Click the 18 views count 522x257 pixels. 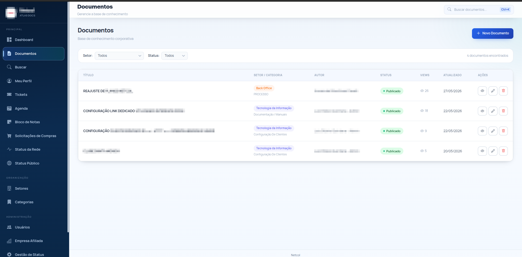424,111
